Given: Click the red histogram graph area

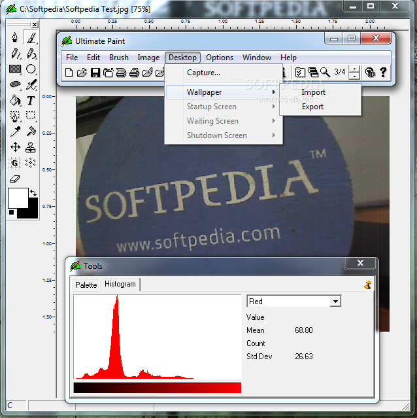Looking at the screenshot, I should [x=158, y=337].
